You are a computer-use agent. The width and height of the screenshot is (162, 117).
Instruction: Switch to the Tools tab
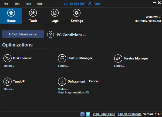33,16
